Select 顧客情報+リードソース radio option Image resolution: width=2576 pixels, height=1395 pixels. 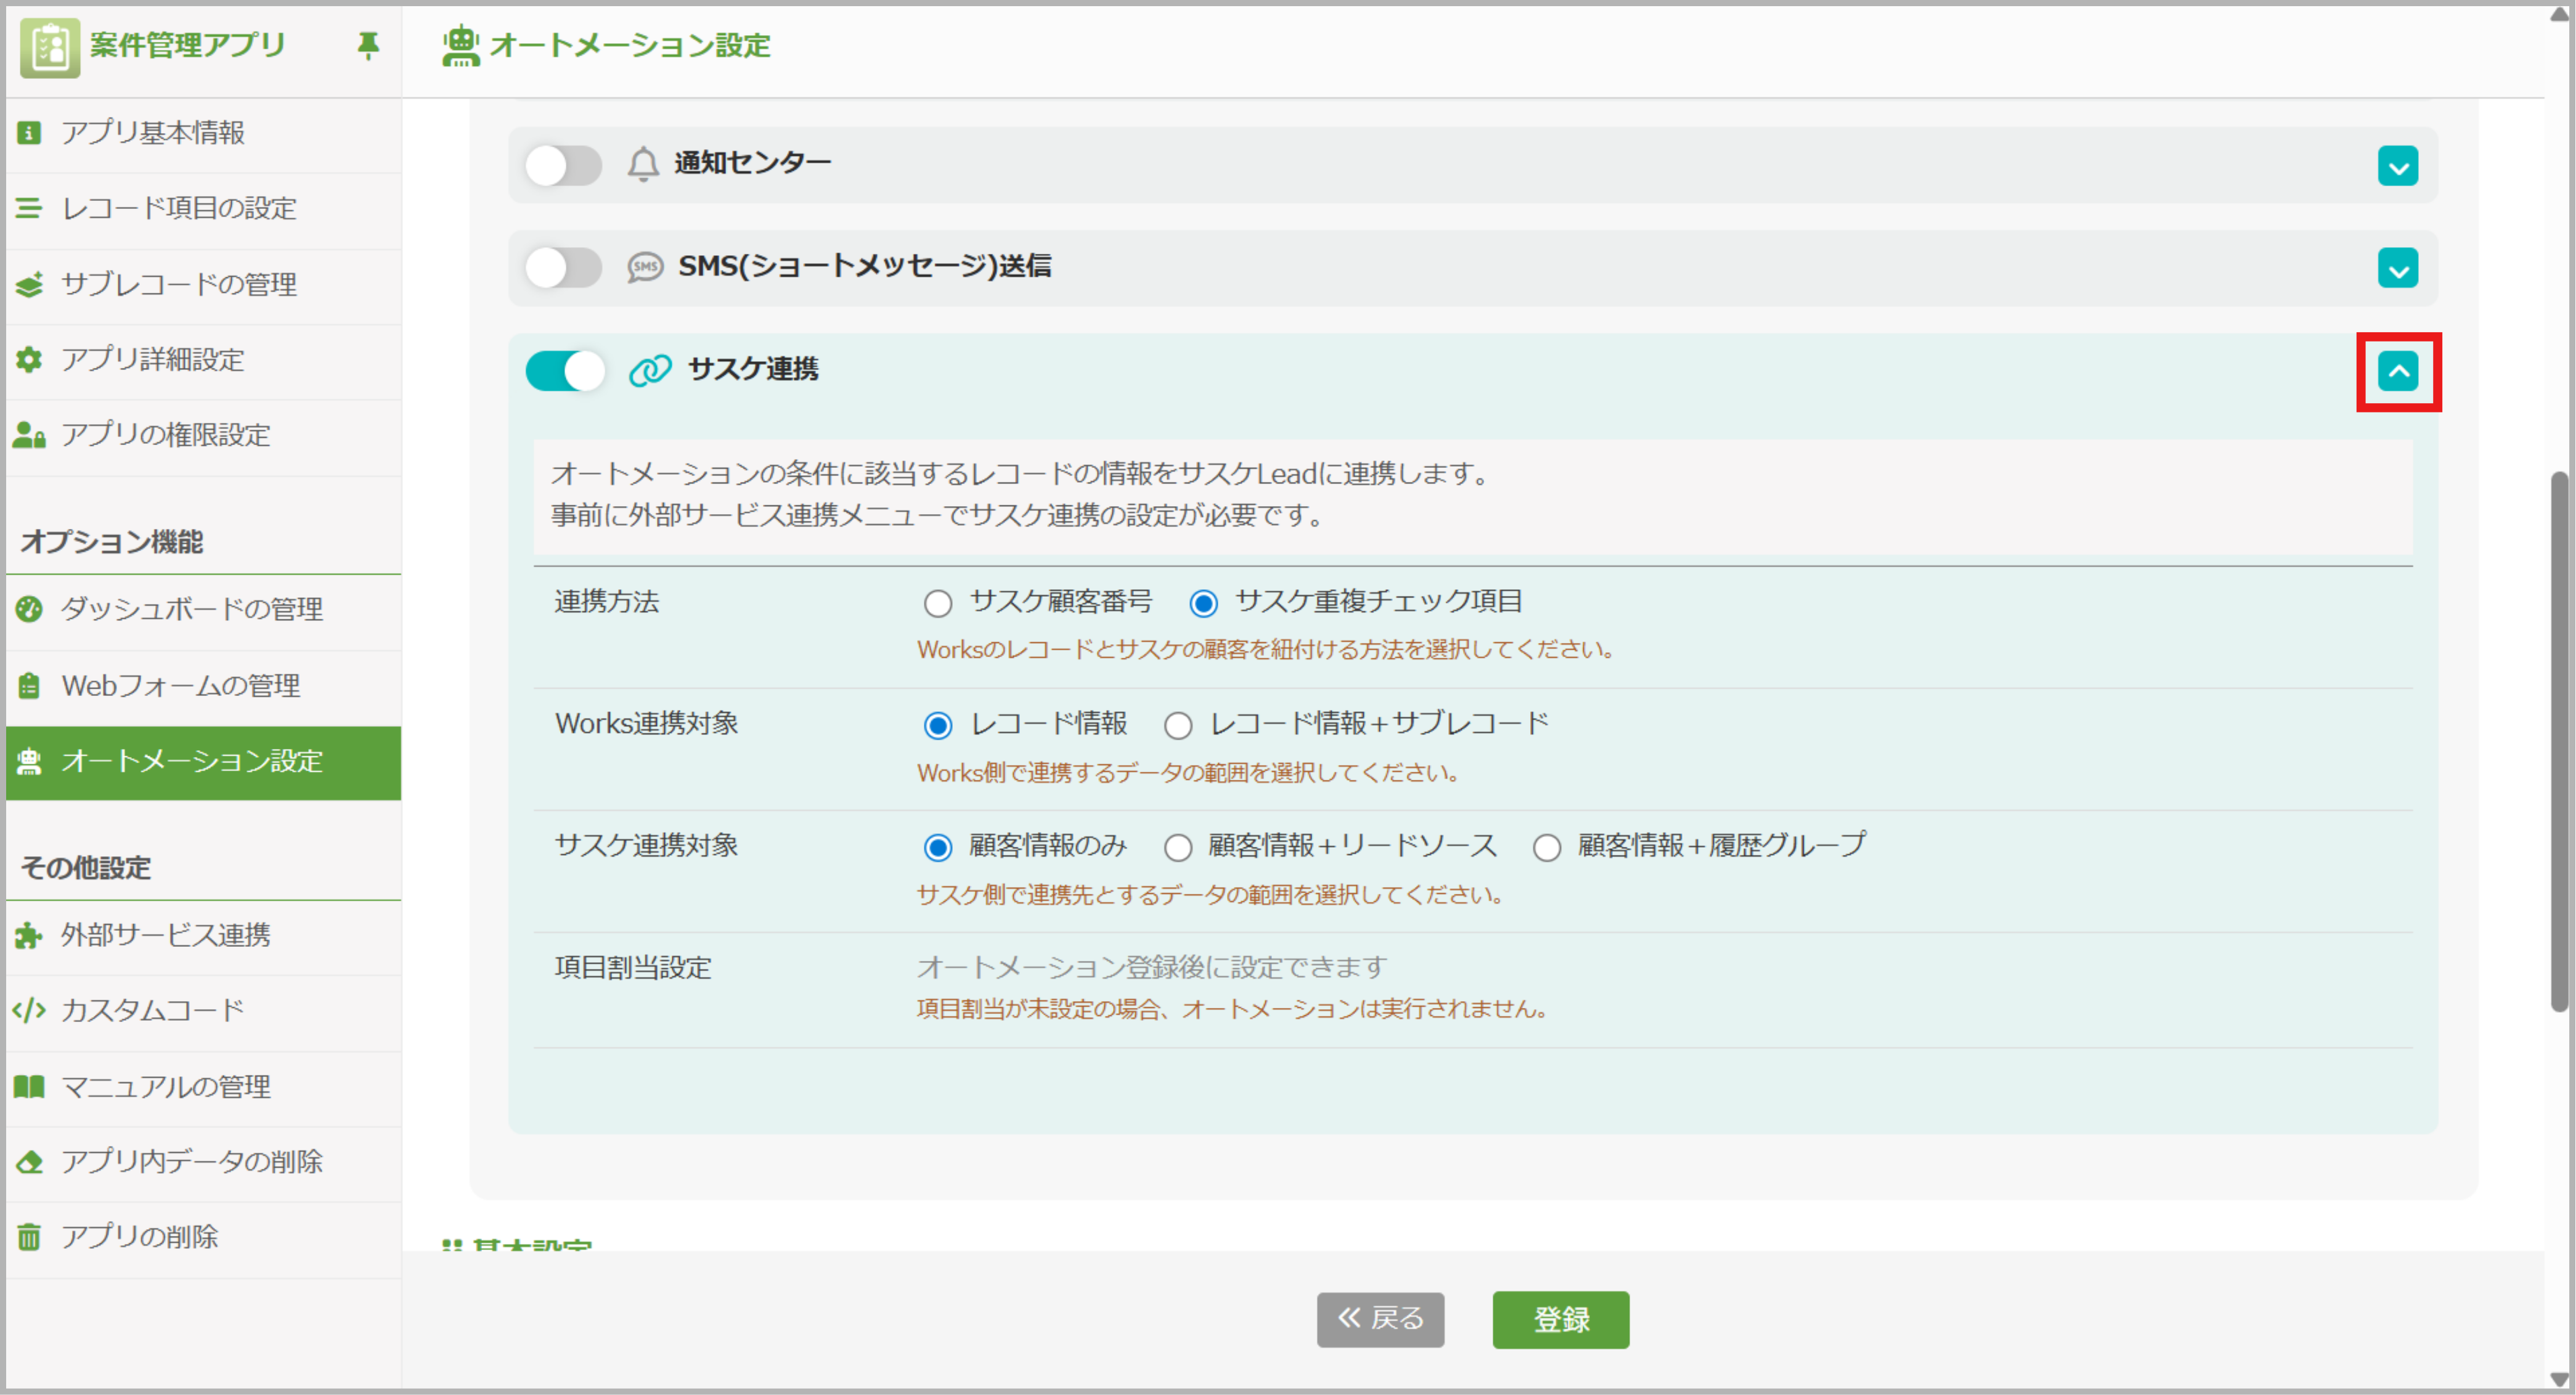[x=1177, y=848]
